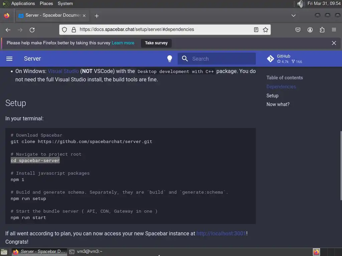Click the highlighted cd spacebar-server line
342x256 pixels.
pyautogui.click(x=35, y=160)
